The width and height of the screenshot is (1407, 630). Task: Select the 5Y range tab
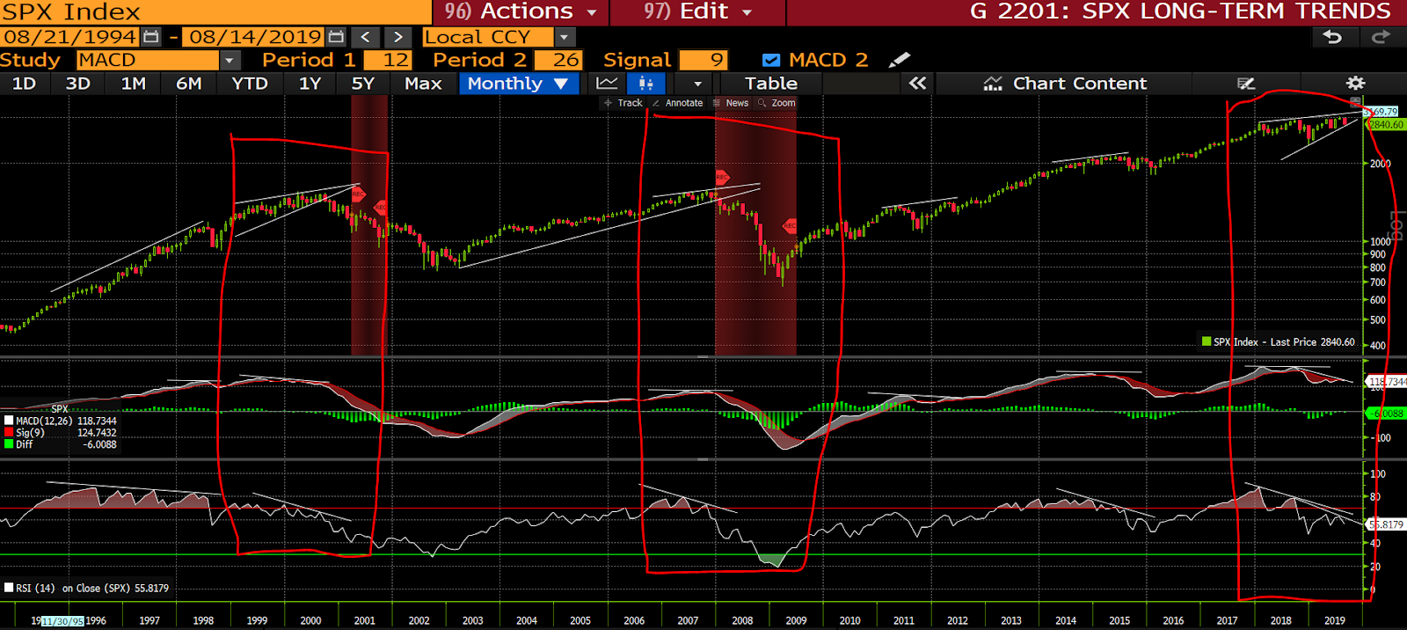pos(363,84)
